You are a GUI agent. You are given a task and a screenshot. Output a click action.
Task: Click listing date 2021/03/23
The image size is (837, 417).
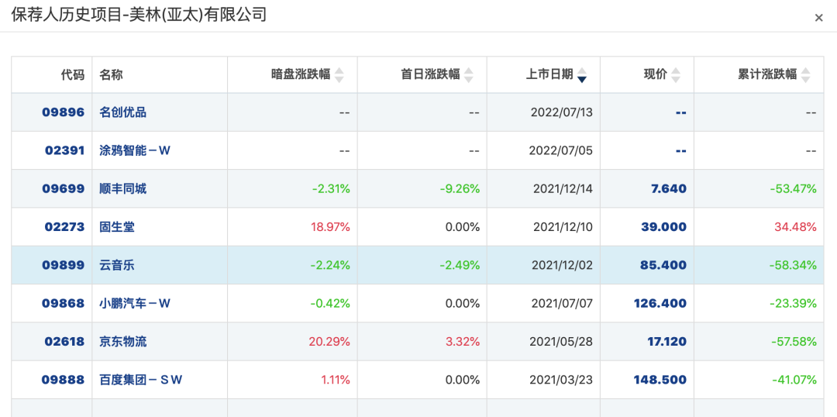[x=561, y=380]
